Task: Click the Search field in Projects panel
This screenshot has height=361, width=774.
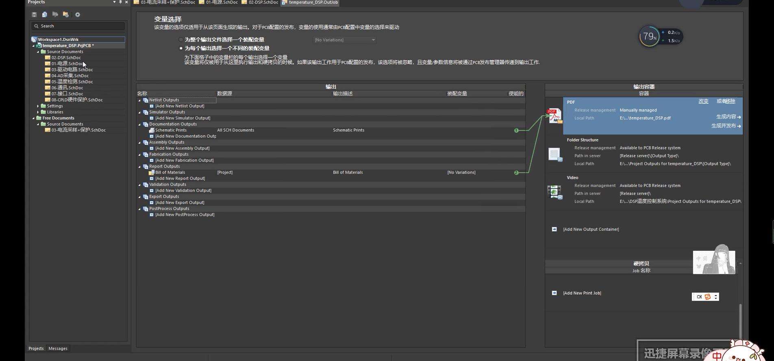Action: [78, 26]
